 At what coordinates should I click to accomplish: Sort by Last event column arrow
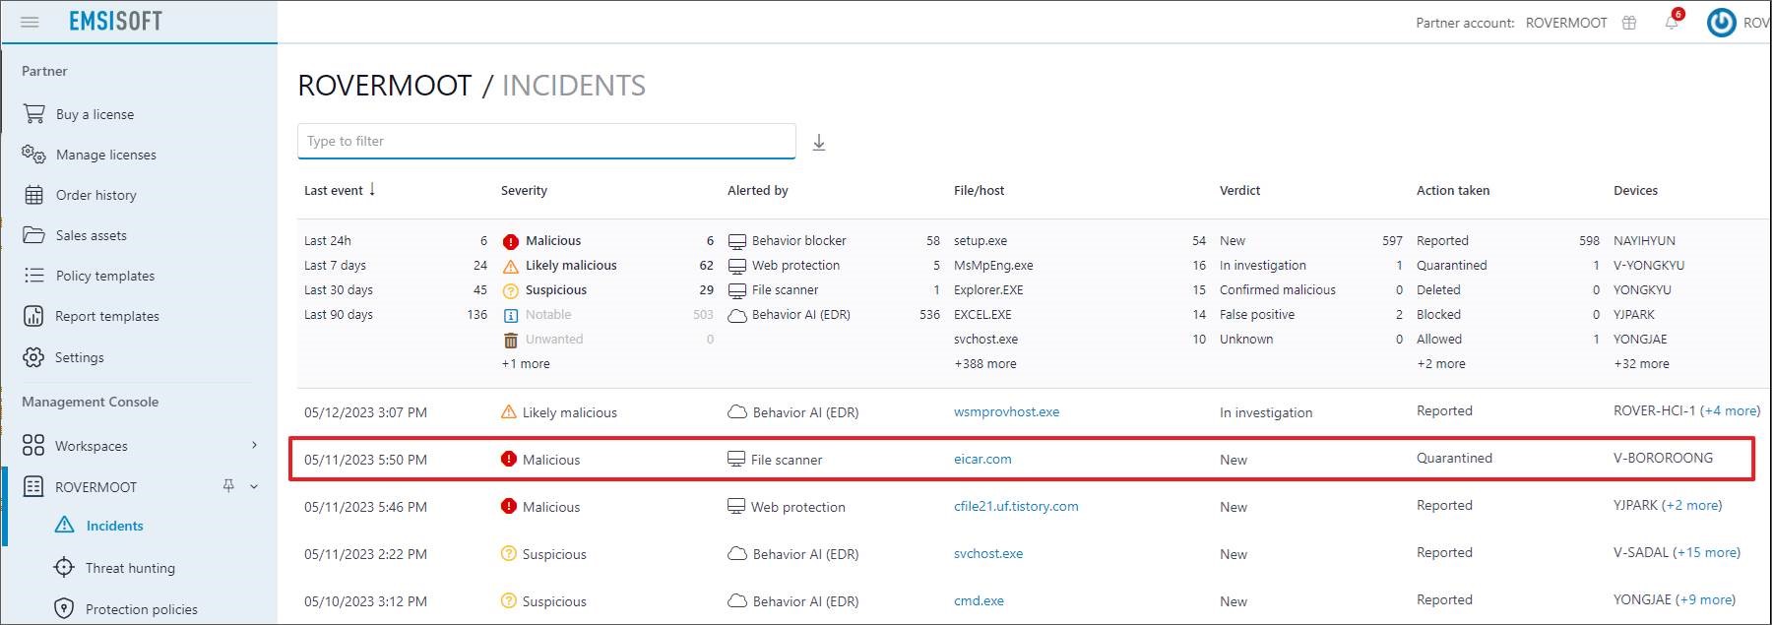pos(372,189)
